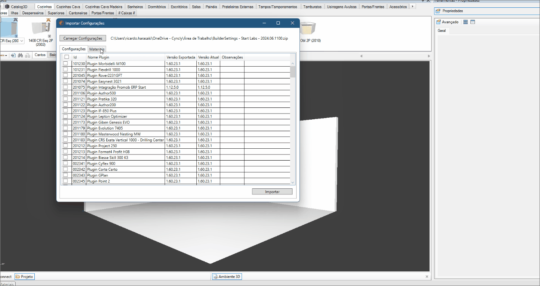Open the Painéis catalog tab
Image resolution: width=540 pixels, height=286 pixels.
tap(211, 7)
